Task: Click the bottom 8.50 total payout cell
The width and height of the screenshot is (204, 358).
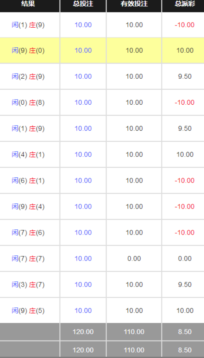Action: click(185, 350)
